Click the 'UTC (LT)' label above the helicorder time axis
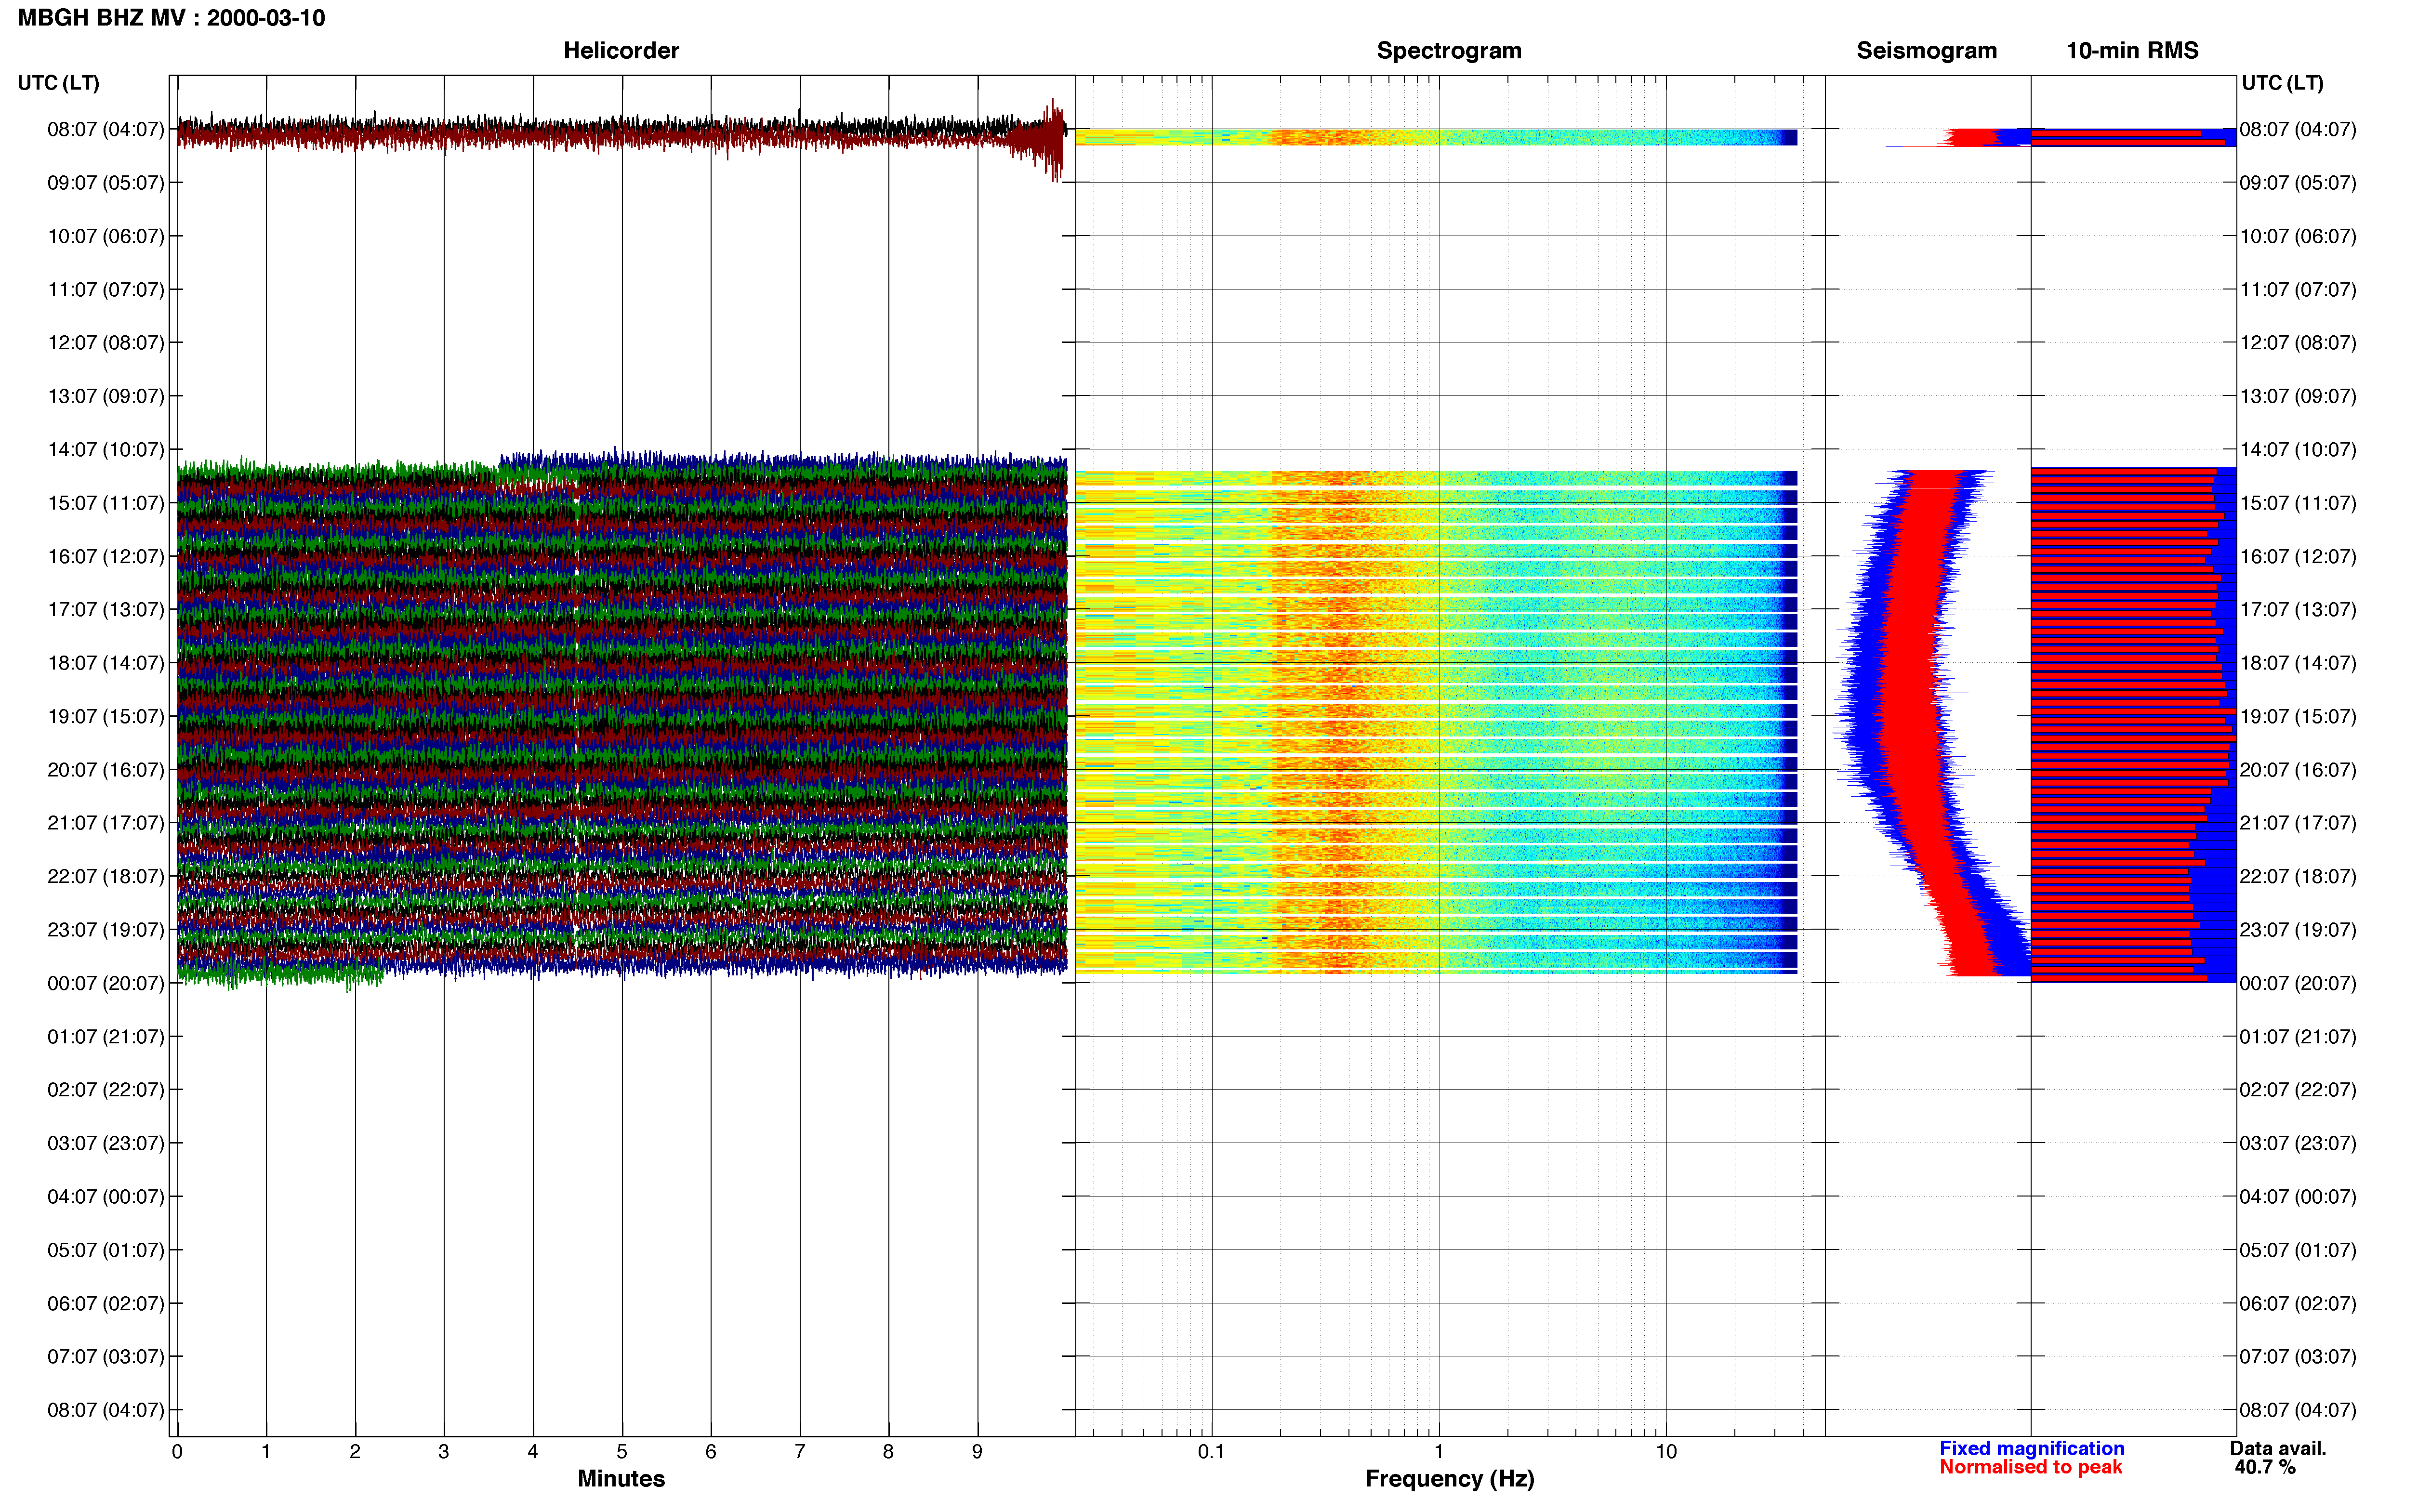 point(58,83)
